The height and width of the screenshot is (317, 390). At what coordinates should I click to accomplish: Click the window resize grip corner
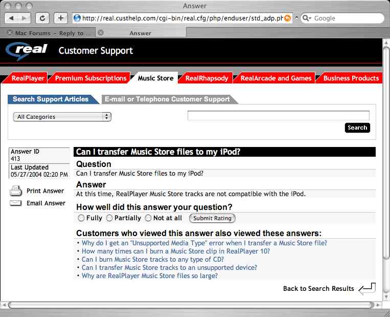[x=386, y=313]
